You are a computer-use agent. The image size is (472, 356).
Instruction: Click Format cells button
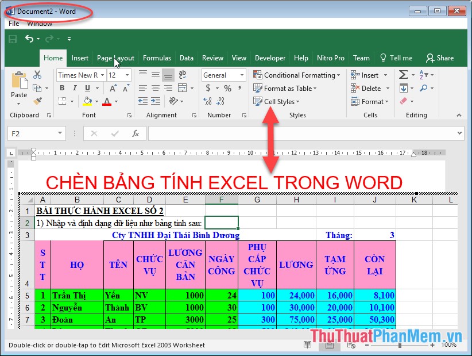tap(370, 102)
